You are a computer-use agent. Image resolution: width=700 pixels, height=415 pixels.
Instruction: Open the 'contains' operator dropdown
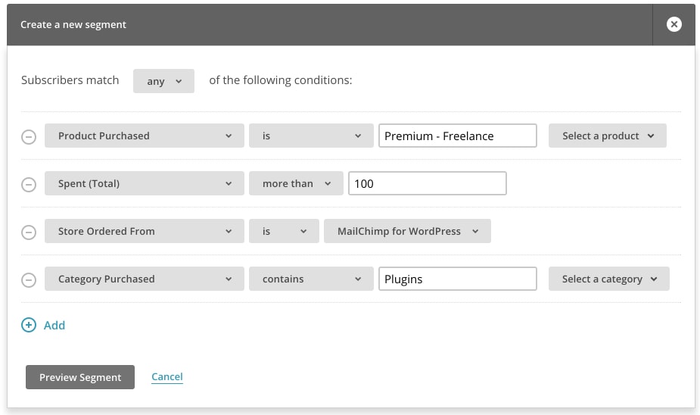[x=311, y=279]
